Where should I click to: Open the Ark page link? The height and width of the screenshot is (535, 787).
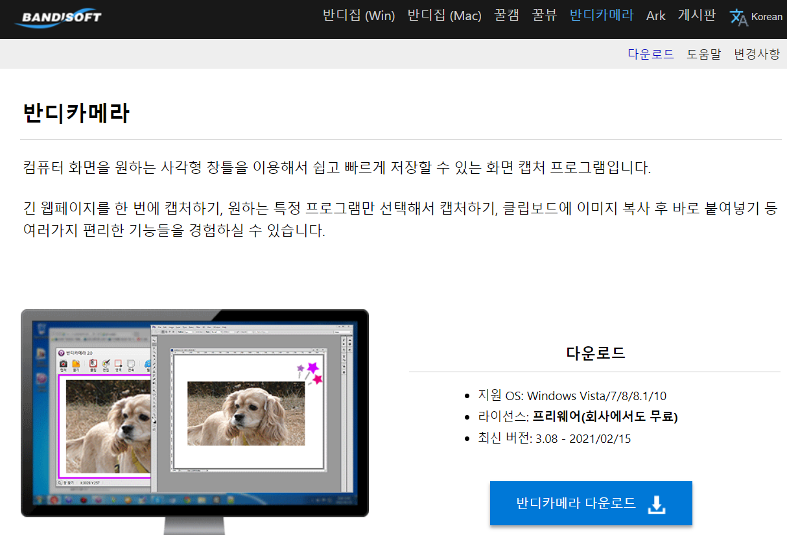tap(656, 16)
